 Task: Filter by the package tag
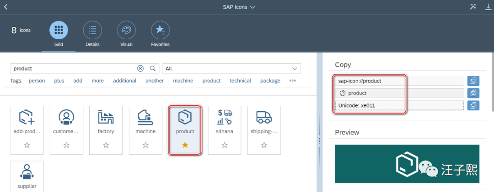[x=270, y=81]
